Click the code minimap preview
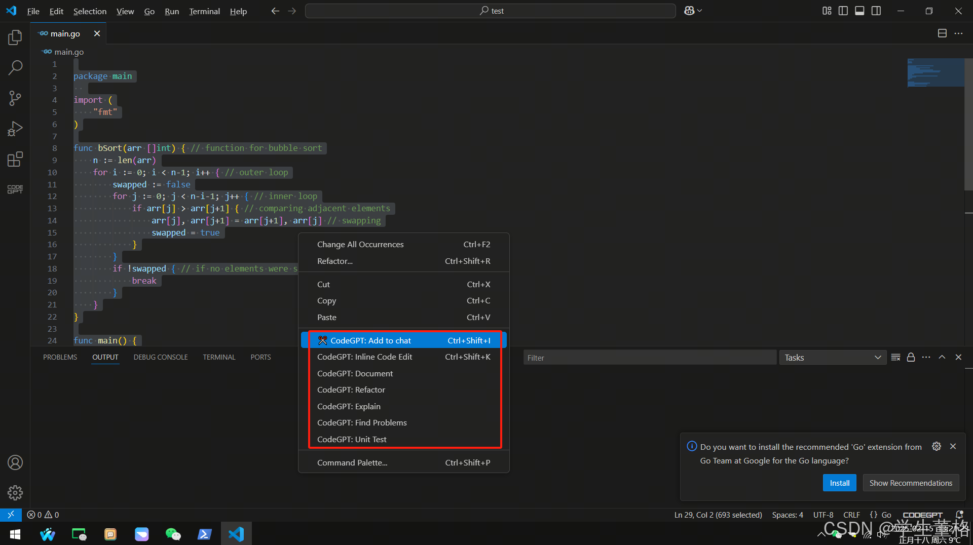Image resolution: width=973 pixels, height=545 pixels. (x=935, y=72)
